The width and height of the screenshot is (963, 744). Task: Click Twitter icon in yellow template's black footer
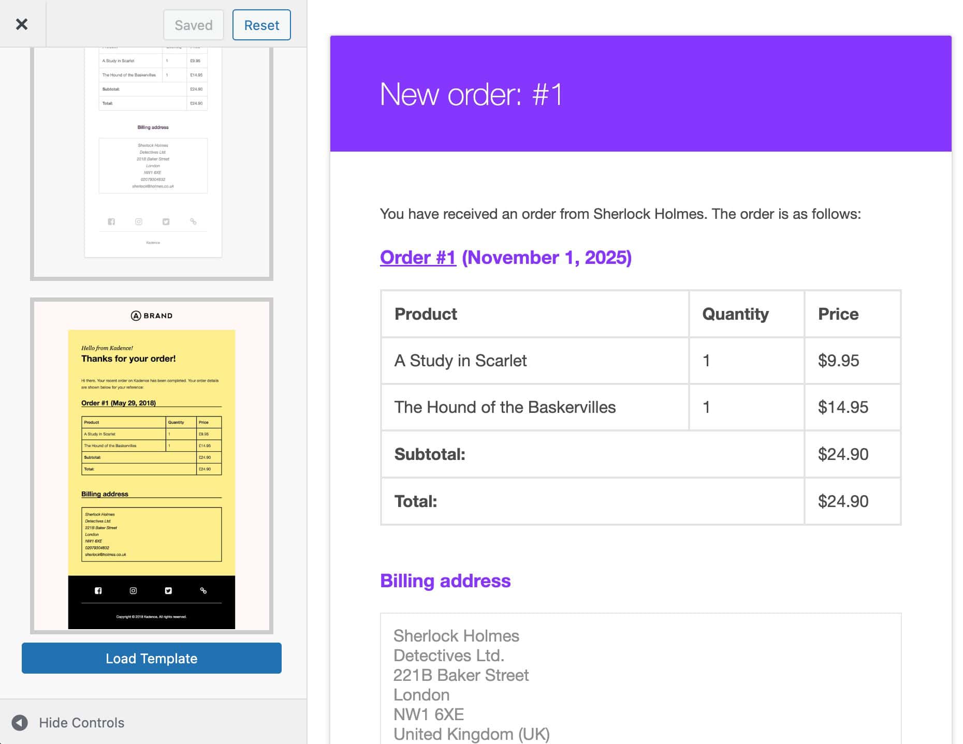coord(168,590)
